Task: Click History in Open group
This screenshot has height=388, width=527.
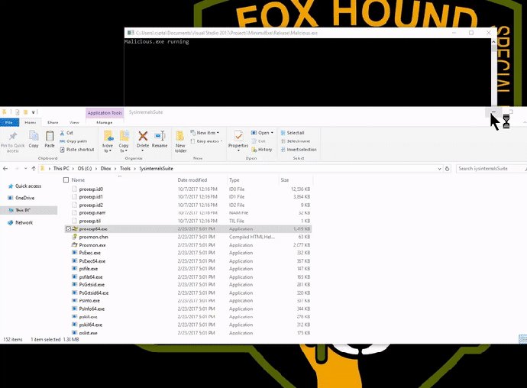Action: 261,150
